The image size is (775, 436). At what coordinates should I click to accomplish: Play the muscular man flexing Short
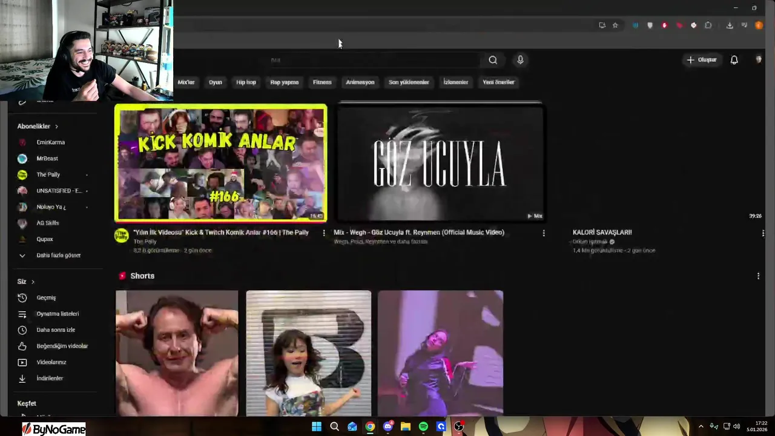pos(177,353)
